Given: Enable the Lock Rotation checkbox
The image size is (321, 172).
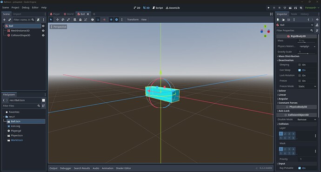Looking at the screenshot, I should [300, 75].
